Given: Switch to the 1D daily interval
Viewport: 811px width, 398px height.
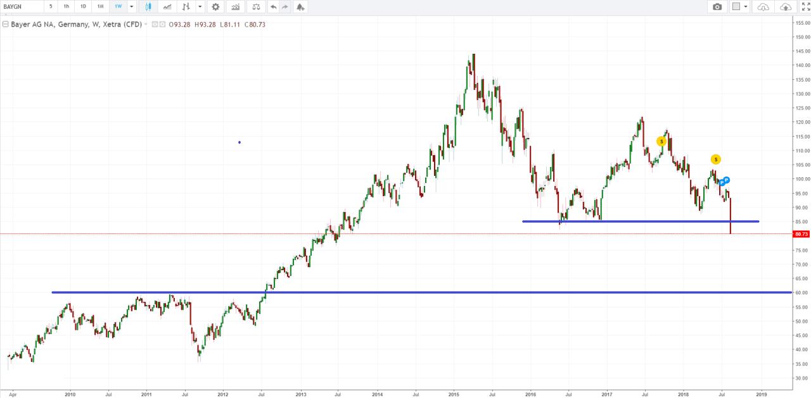Looking at the screenshot, I should tap(83, 7).
